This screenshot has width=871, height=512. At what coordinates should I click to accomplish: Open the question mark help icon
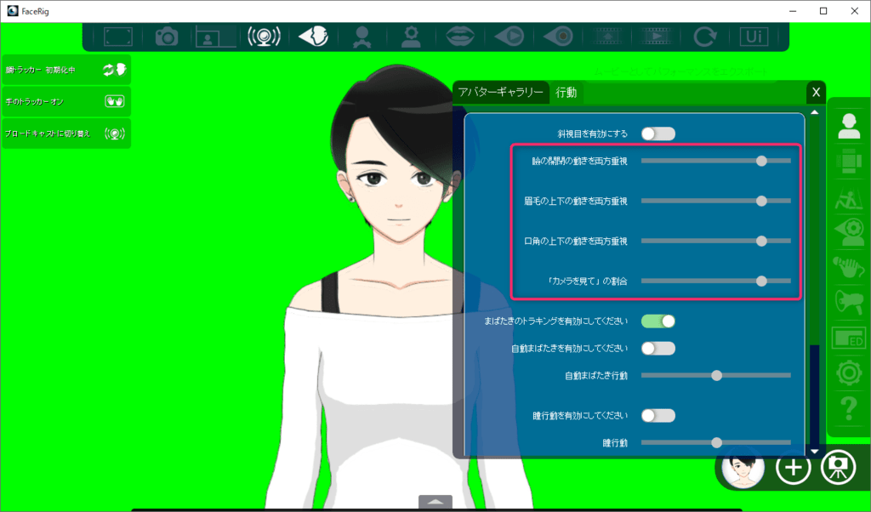coord(848,412)
